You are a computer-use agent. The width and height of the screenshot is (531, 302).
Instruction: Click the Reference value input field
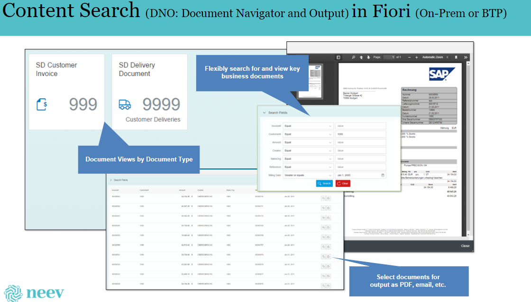pos(361,167)
